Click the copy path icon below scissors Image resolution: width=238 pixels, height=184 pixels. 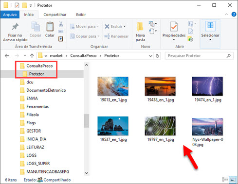[x=61, y=31]
